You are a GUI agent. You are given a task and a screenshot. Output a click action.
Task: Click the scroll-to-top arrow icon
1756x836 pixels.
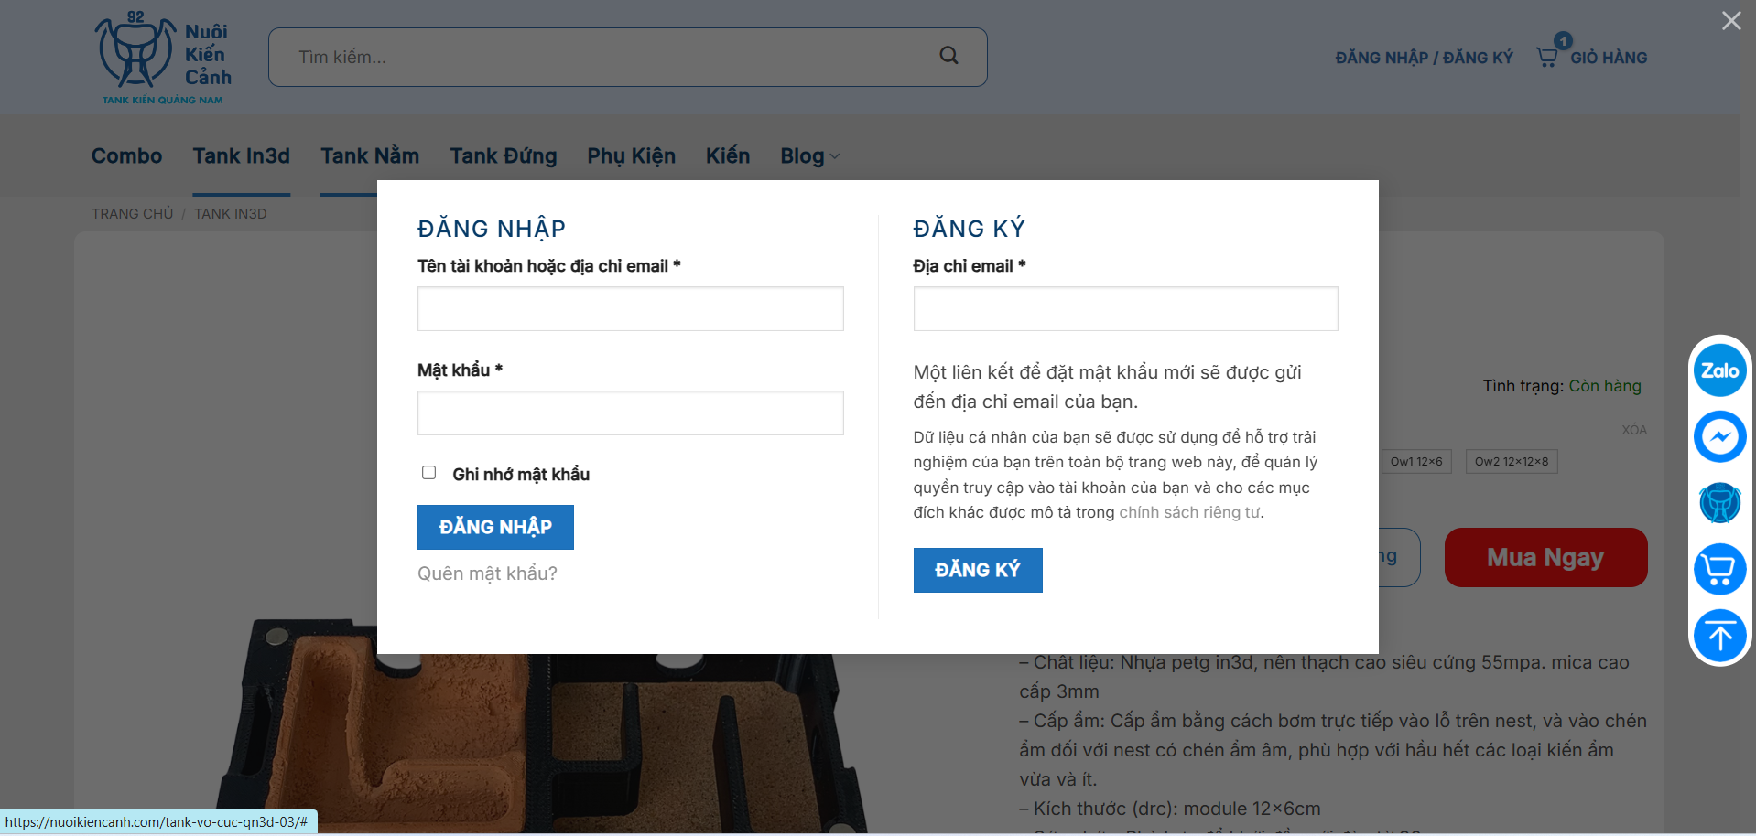(1719, 636)
